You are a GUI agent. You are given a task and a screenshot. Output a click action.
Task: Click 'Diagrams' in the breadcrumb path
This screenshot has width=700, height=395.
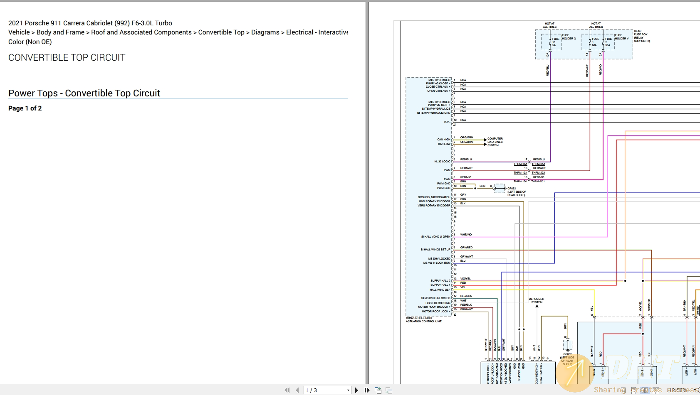click(265, 32)
